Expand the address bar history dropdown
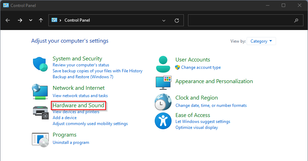Viewport: 308px width, 161px height. point(164,21)
